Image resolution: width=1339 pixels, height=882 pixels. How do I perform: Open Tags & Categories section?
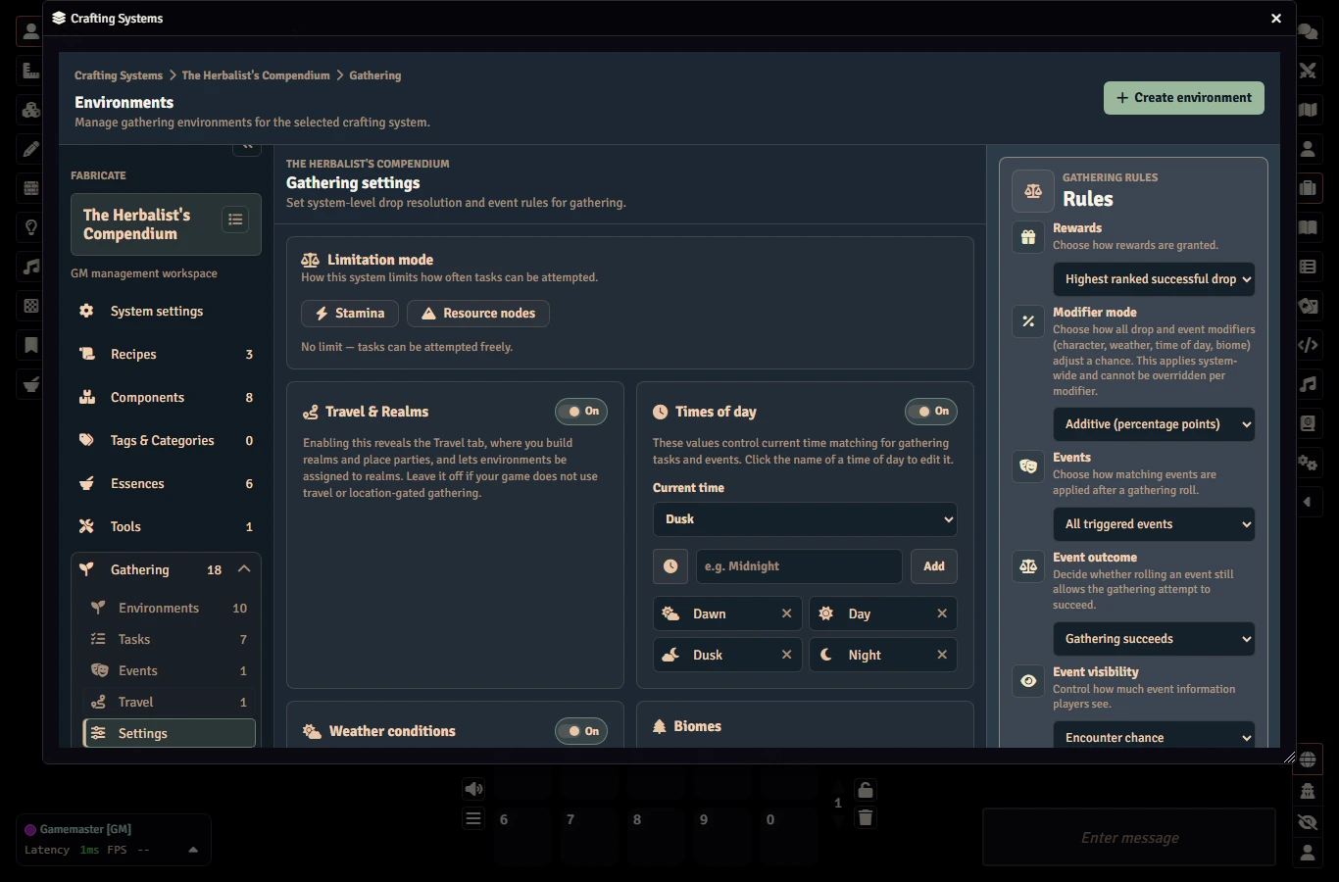click(166, 440)
